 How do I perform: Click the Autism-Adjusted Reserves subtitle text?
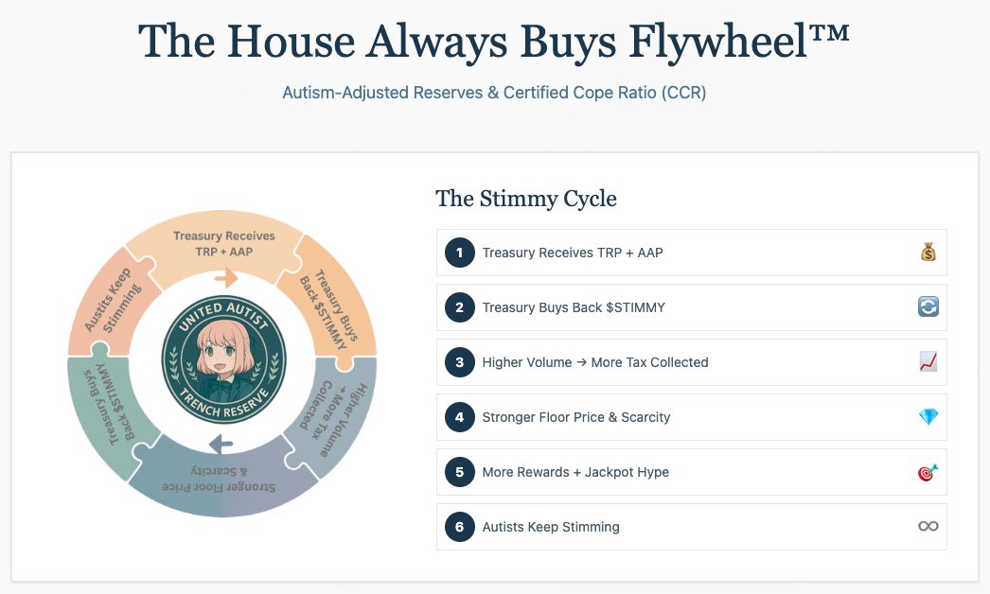(494, 93)
